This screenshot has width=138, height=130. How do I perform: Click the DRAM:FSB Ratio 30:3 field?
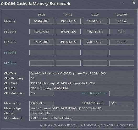(122, 103)
